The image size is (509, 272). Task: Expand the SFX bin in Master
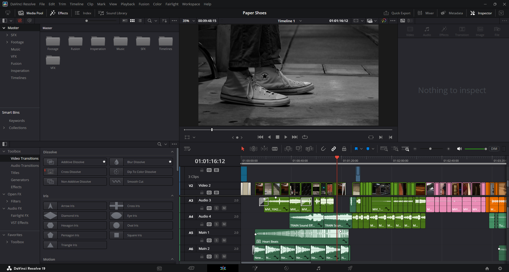(x=7, y=35)
